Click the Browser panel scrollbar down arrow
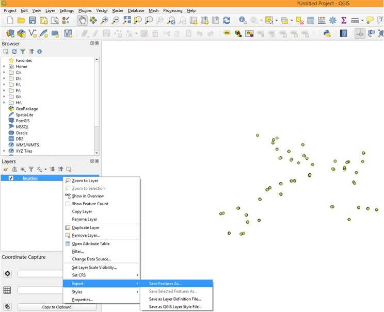Screen dimensions: 384x312 point(97,153)
